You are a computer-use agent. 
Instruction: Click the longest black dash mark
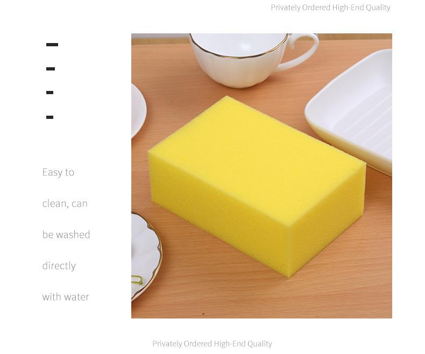(x=52, y=45)
